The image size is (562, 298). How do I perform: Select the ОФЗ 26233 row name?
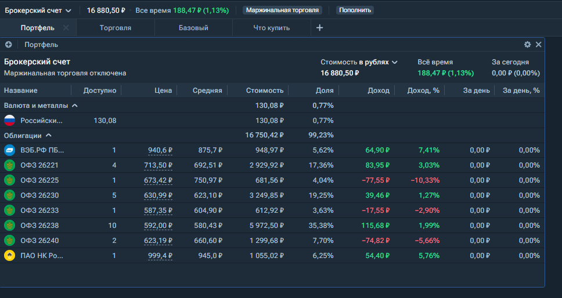pos(39,210)
